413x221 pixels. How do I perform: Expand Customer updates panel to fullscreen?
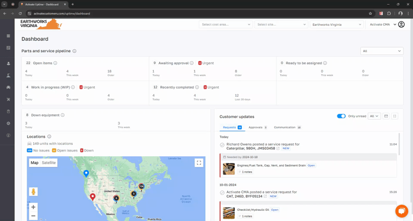tap(394, 116)
